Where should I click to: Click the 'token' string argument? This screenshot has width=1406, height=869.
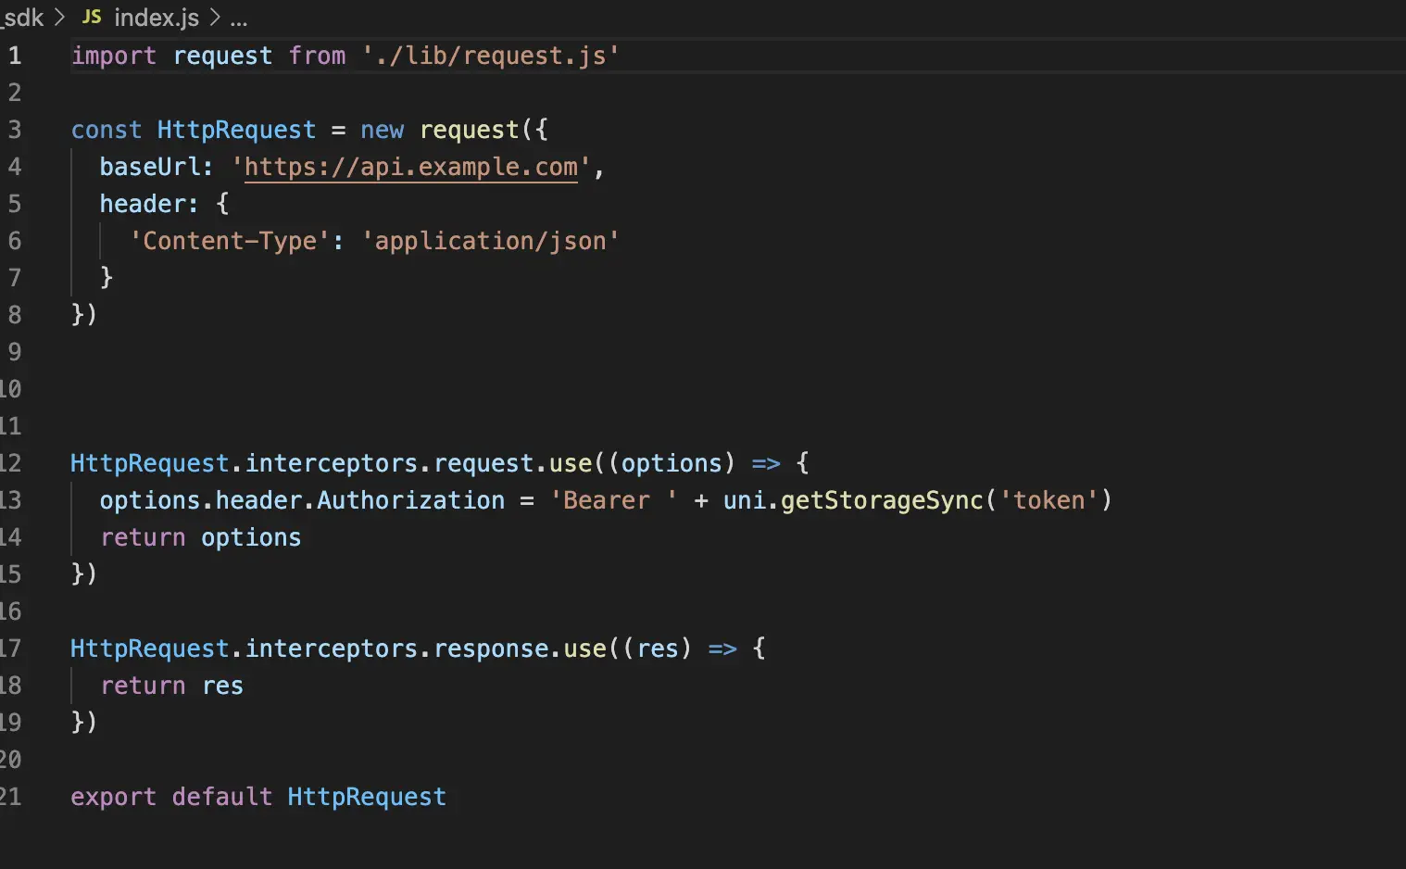1048,500
